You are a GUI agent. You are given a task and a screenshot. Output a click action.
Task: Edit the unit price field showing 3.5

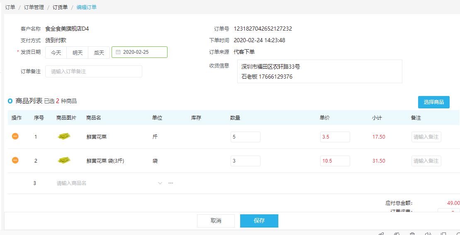click(x=335, y=137)
